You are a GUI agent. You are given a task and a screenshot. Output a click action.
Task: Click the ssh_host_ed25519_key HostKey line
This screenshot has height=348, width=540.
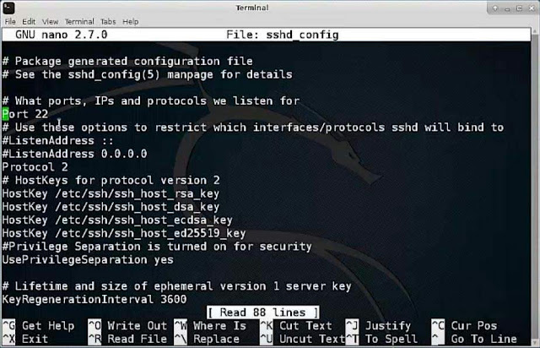pyautogui.click(x=124, y=233)
